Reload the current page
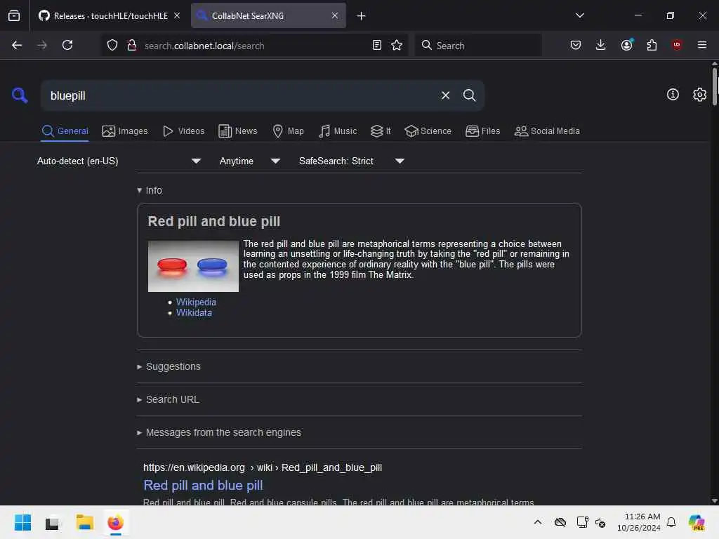Viewport: 719px width, 539px height. click(67, 45)
